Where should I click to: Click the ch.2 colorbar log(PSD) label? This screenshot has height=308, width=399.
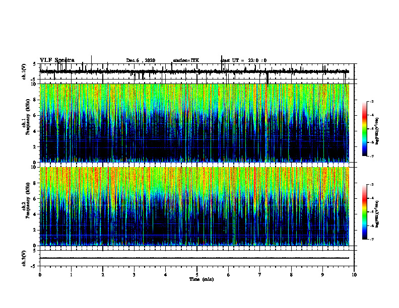coord(377,214)
